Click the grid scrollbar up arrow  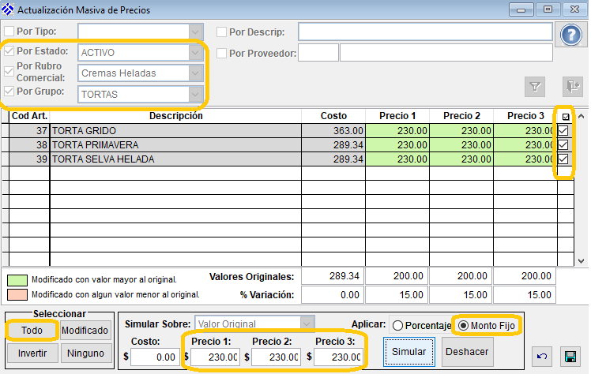(582, 117)
